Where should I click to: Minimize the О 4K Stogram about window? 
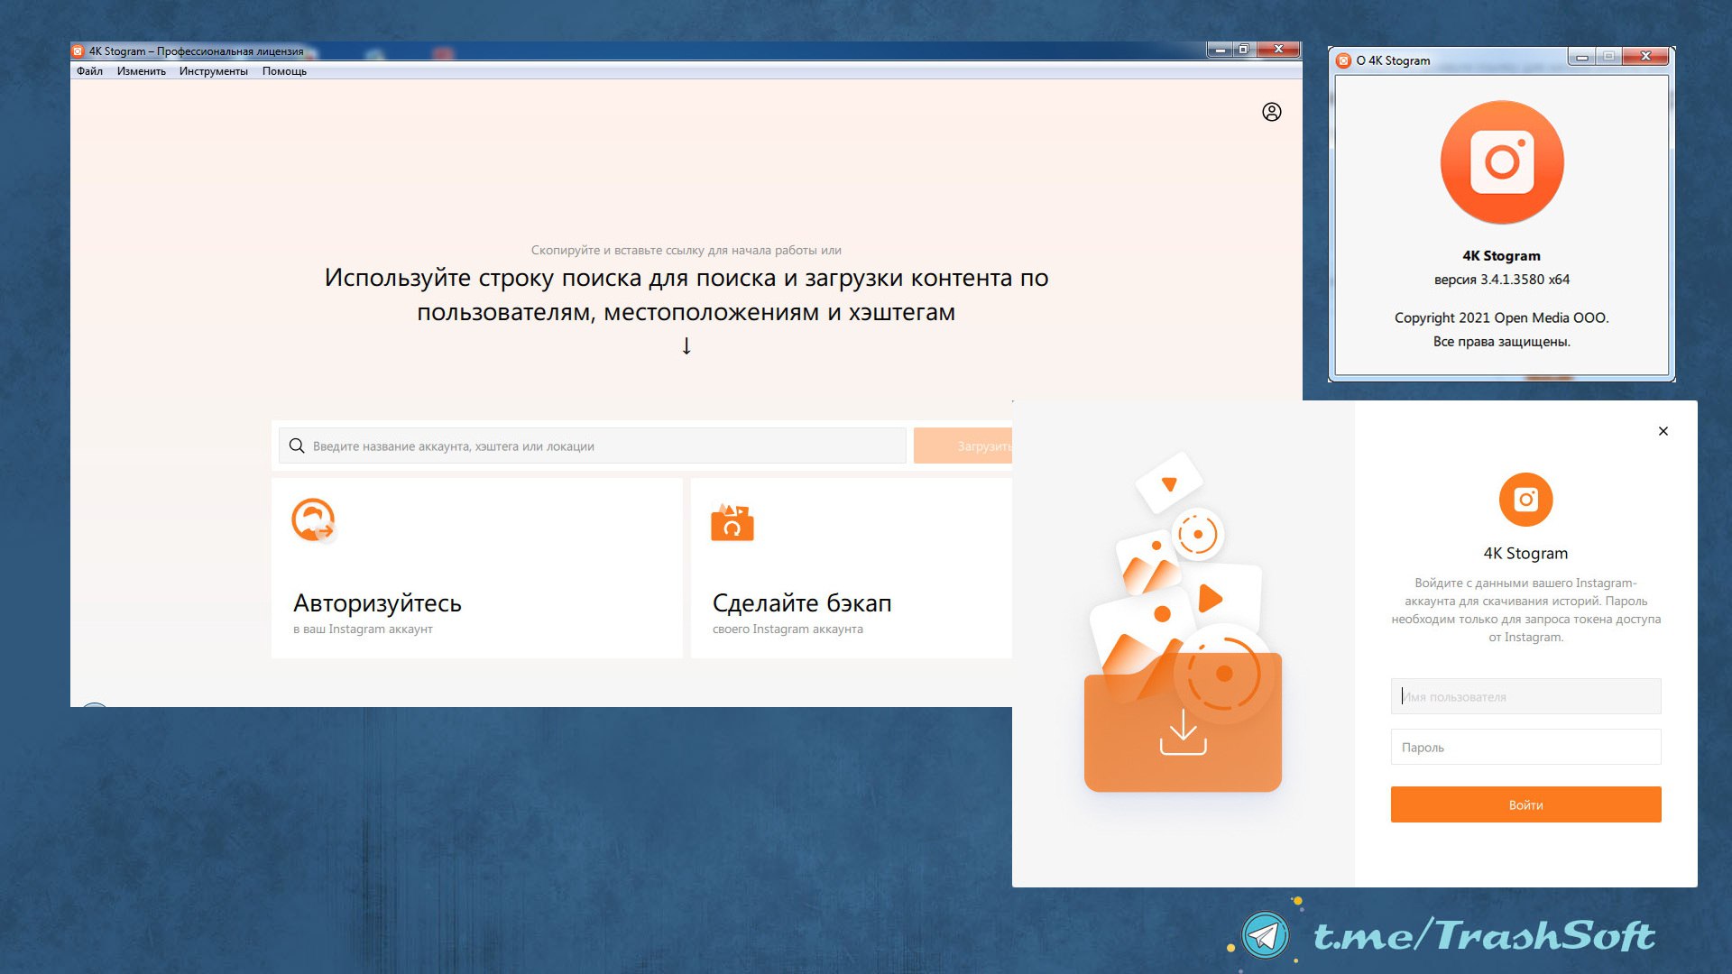coord(1582,57)
